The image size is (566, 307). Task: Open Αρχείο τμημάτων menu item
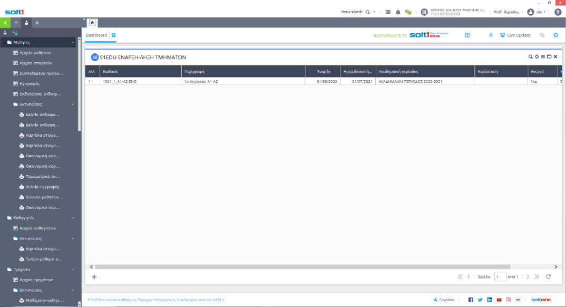click(x=36, y=280)
